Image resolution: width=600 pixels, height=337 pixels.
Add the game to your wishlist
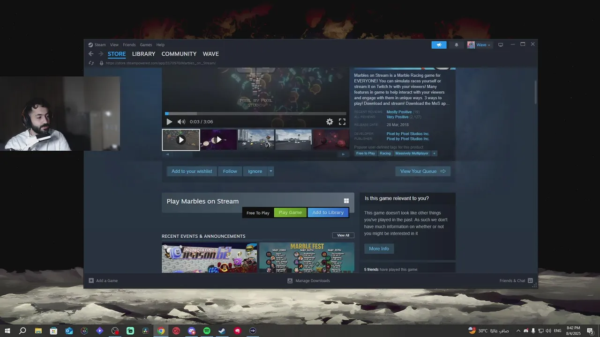[192, 171]
